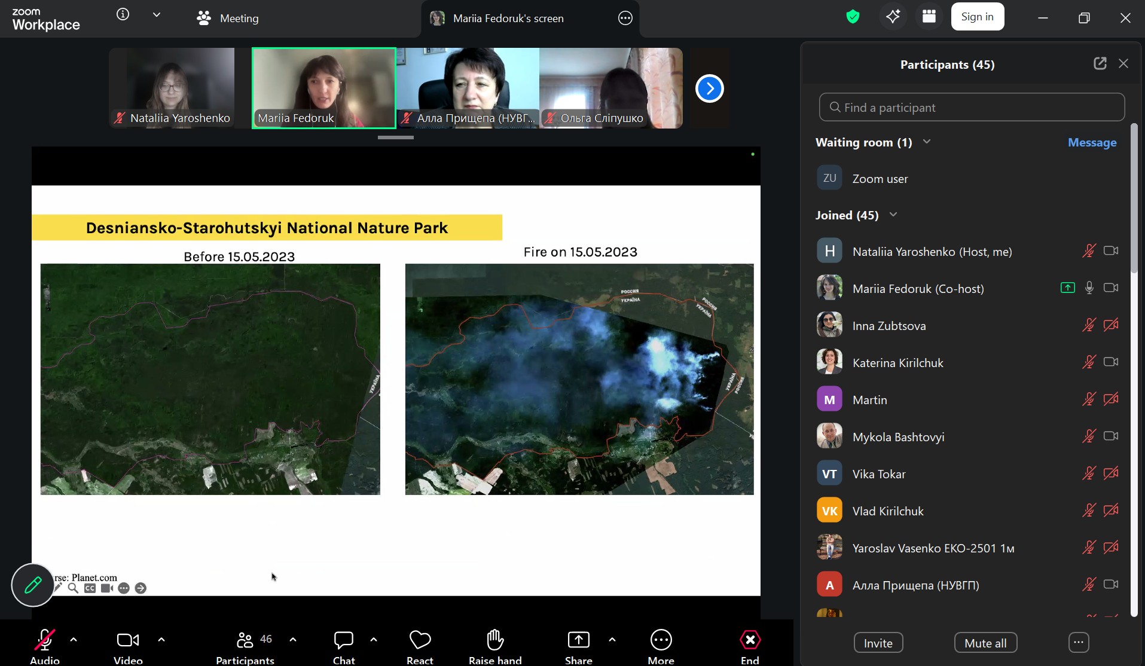The height and width of the screenshot is (666, 1145).
Task: Open screen share options ellipsis menu
Action: 625,19
